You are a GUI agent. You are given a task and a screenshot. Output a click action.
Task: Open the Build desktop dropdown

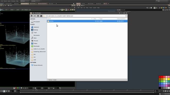pyautogui.click(x=25, y=1)
